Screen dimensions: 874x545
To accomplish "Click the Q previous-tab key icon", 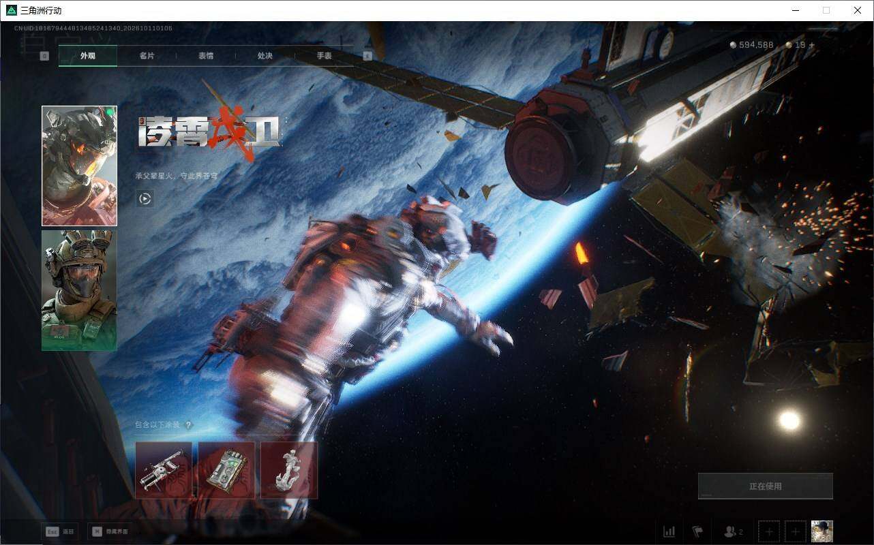I will [x=44, y=57].
